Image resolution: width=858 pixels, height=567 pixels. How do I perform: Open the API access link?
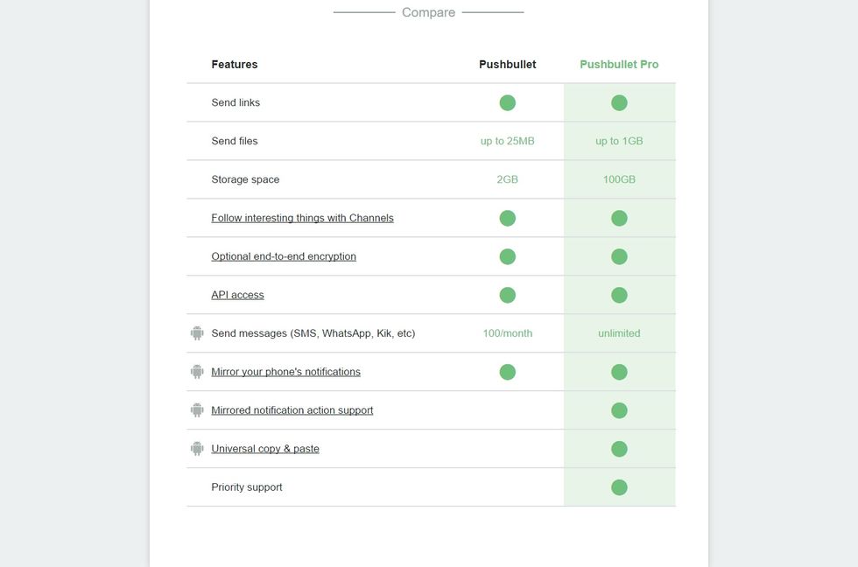[x=237, y=295]
